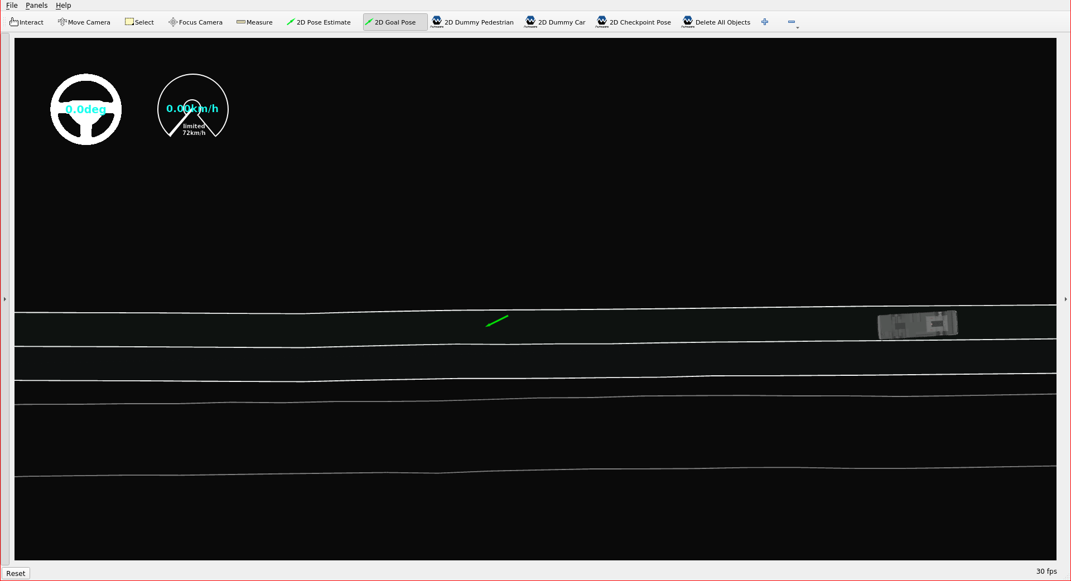Activate the Move Camera tool
Image resolution: width=1071 pixels, height=581 pixels.
click(x=84, y=22)
